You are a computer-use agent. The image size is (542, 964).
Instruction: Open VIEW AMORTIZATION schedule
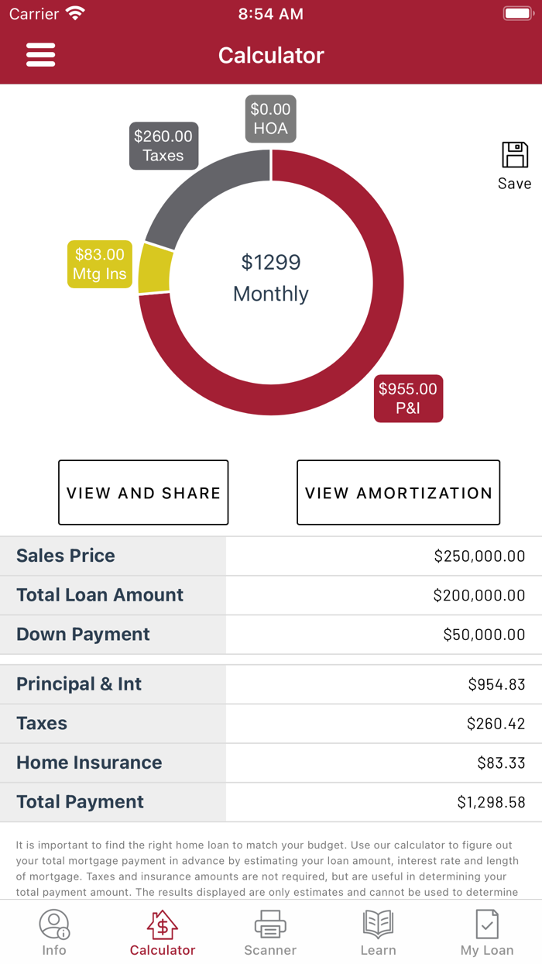398,492
